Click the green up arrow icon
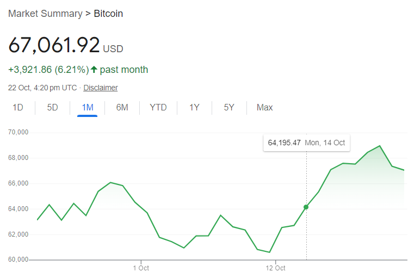Viewport: 414px width, 278px height. pos(94,70)
